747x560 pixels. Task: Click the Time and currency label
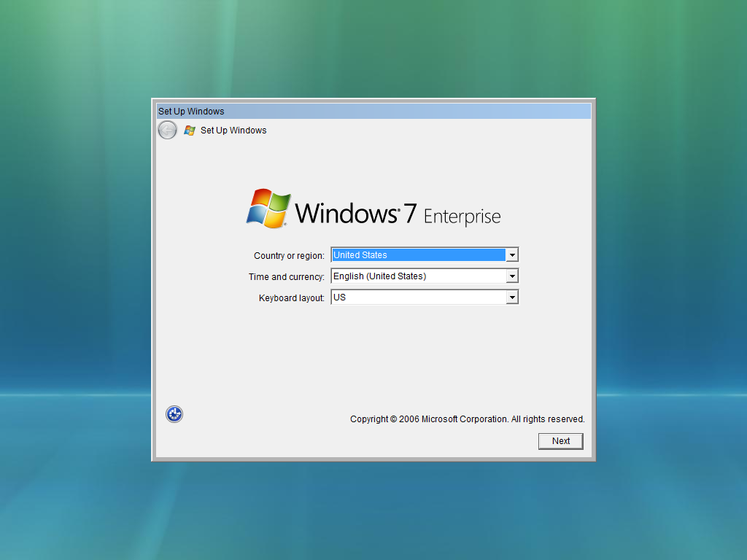286,276
